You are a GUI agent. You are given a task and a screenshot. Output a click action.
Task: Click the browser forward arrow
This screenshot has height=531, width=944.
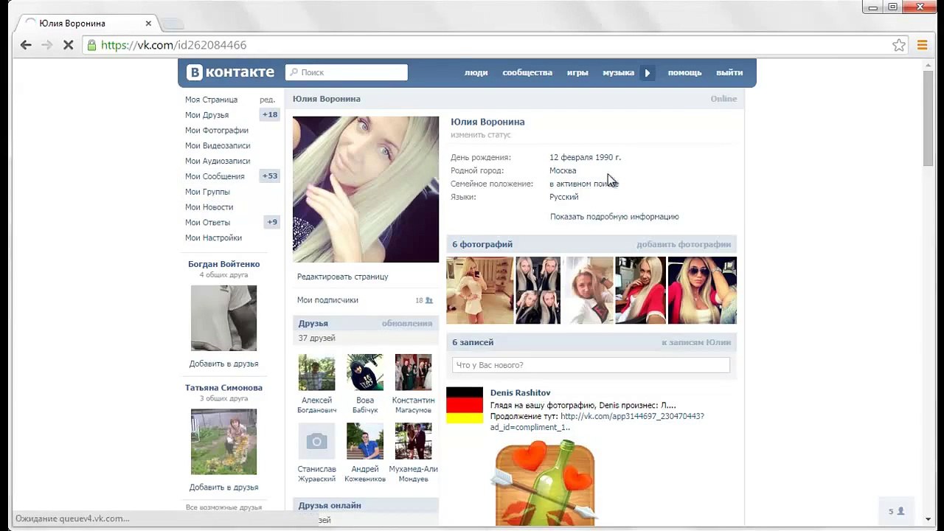(47, 45)
